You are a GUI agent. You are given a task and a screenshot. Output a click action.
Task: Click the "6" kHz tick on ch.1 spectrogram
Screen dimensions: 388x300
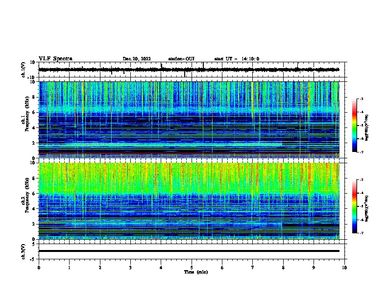(34, 112)
